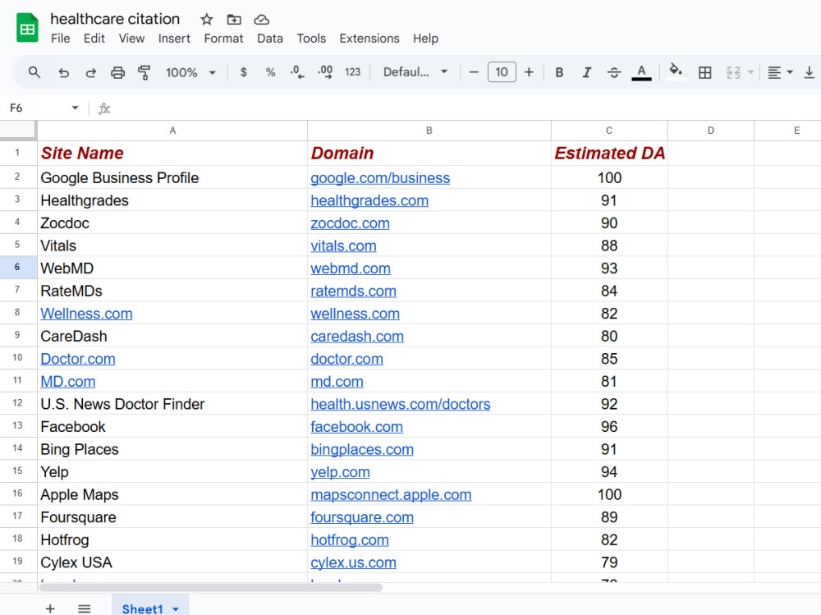Open Sheet1 tab options arrow

coord(176,609)
